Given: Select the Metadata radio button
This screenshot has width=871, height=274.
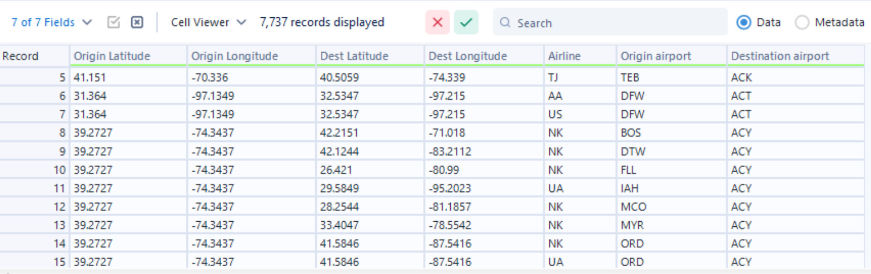Looking at the screenshot, I should [802, 22].
